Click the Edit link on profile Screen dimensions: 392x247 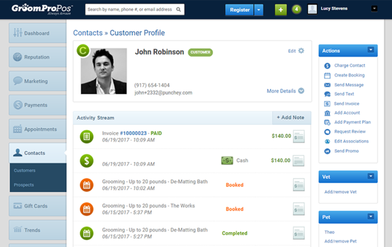pyautogui.click(x=292, y=51)
